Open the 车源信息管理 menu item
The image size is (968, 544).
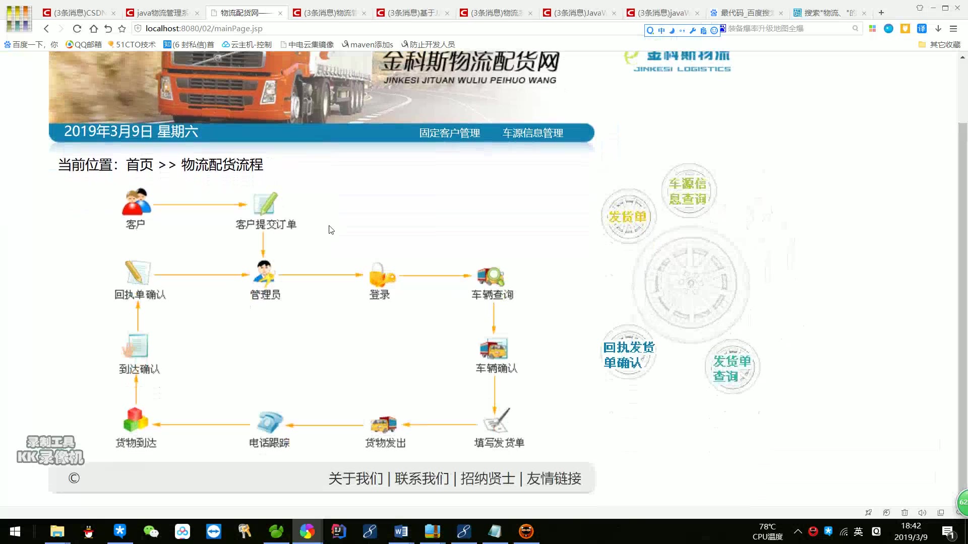532,133
